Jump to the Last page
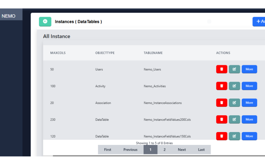This screenshot has height=165, width=265. (201, 150)
